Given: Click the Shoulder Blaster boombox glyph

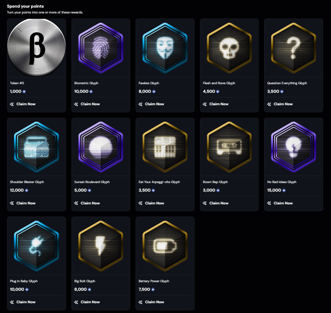Looking at the screenshot, I should click(x=36, y=147).
